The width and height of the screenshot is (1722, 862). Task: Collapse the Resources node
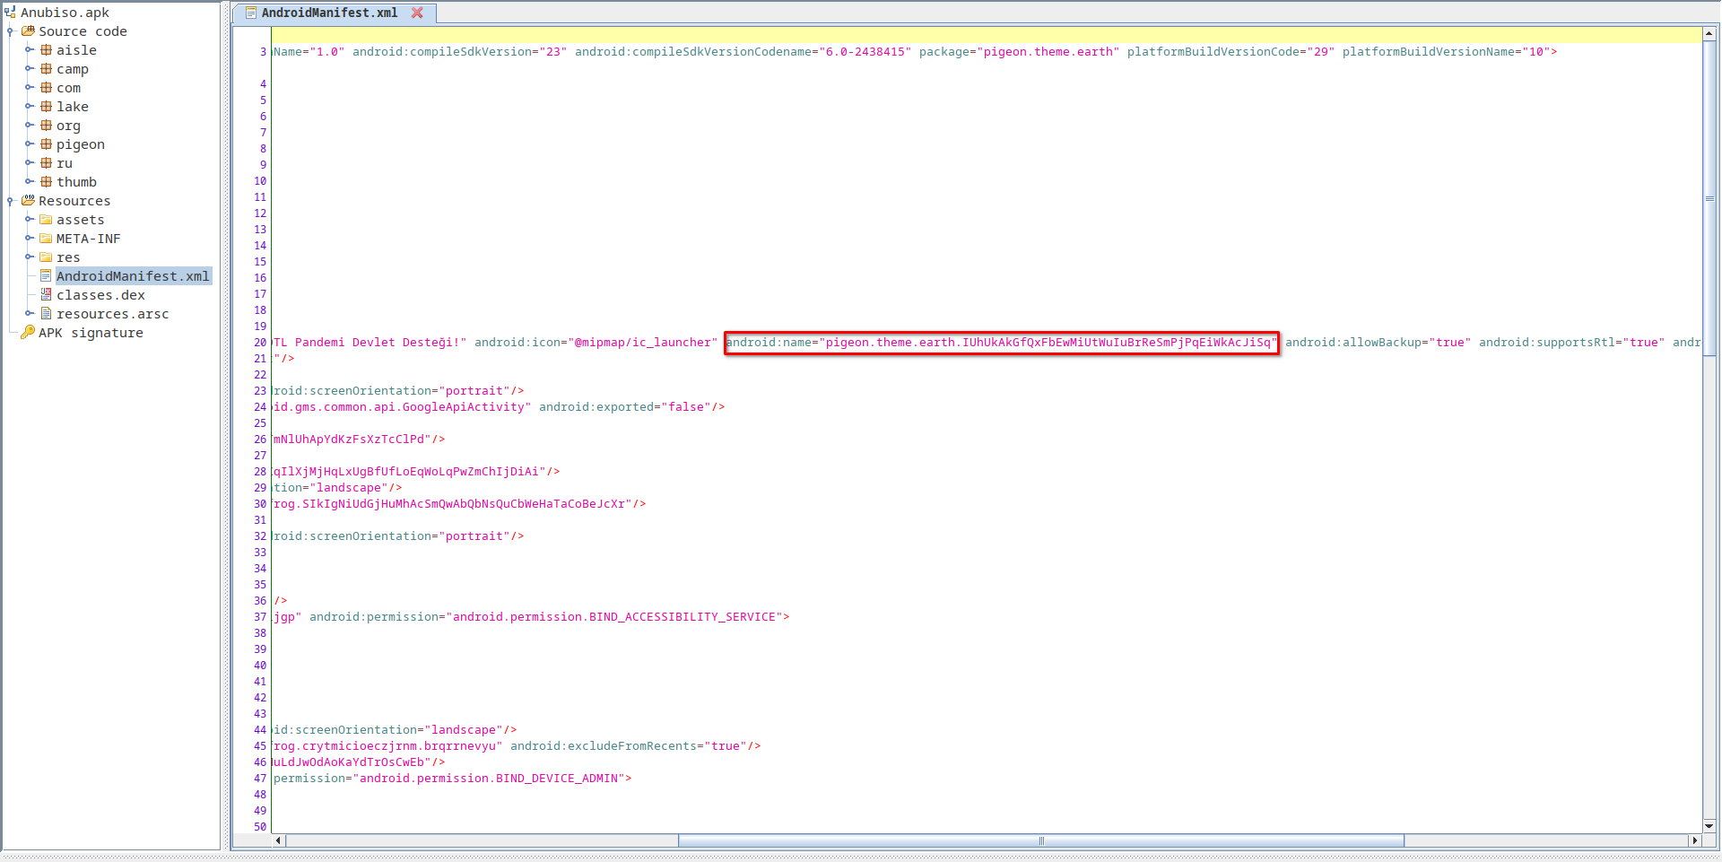click(x=10, y=201)
